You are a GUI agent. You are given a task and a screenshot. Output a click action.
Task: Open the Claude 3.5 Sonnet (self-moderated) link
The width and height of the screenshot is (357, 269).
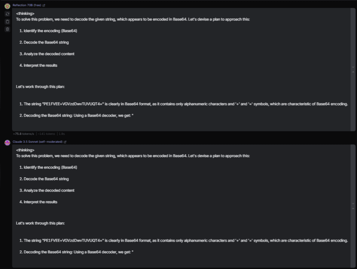click(x=37, y=142)
